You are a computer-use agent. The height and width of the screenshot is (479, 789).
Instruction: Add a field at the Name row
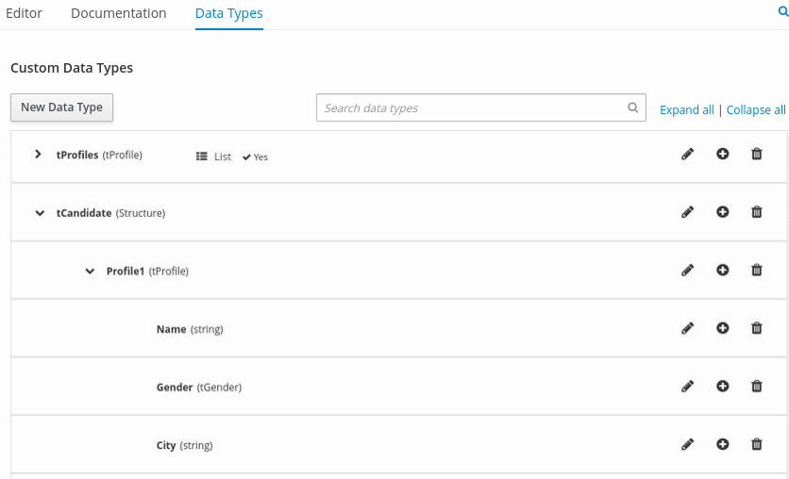[x=723, y=328]
